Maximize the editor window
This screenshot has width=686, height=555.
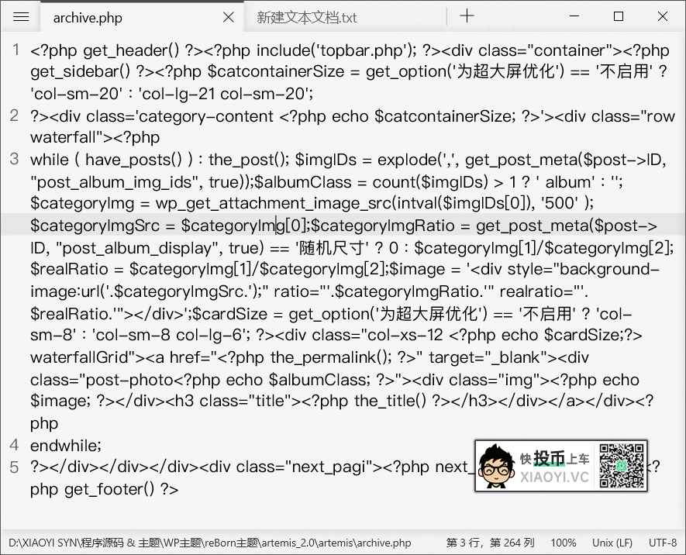pos(620,17)
